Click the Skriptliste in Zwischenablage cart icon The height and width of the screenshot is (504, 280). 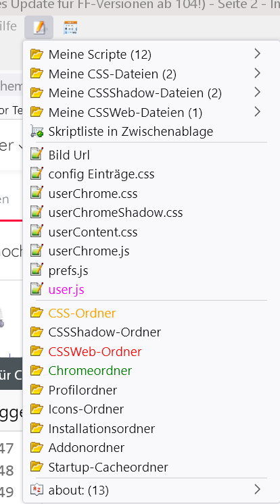click(x=37, y=132)
